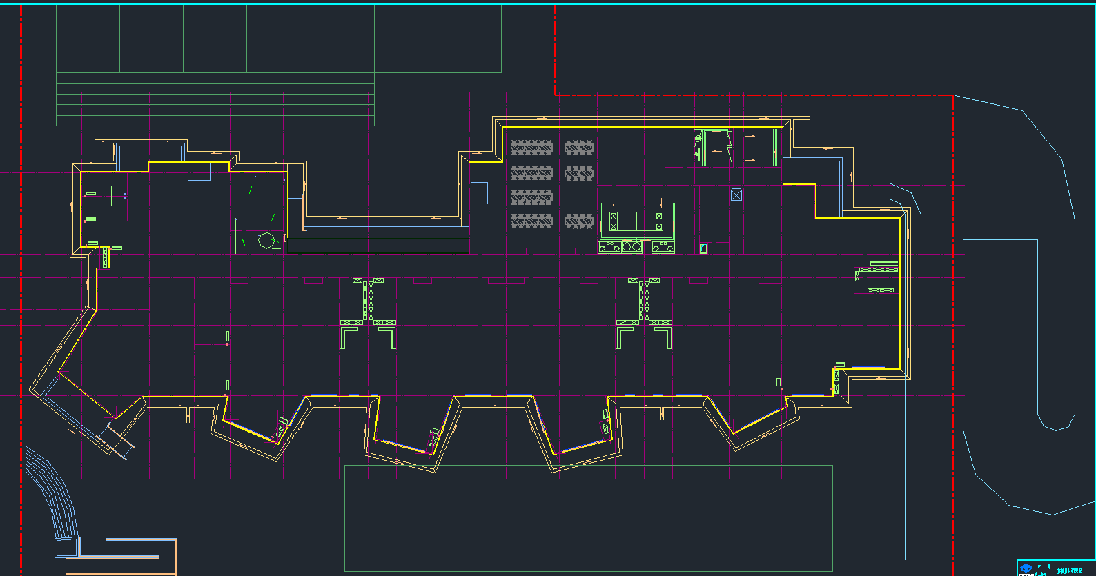
Task: Click the blue logo in the title block
Action: 1026,568
